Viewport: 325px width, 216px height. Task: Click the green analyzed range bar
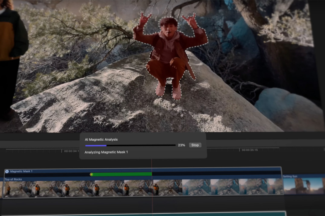(x=122, y=174)
